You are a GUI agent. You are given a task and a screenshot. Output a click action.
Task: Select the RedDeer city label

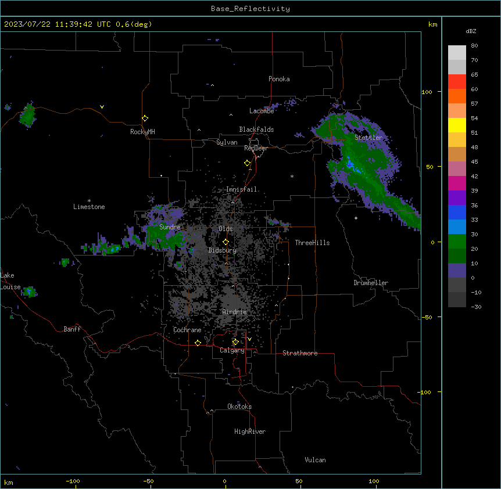click(256, 148)
